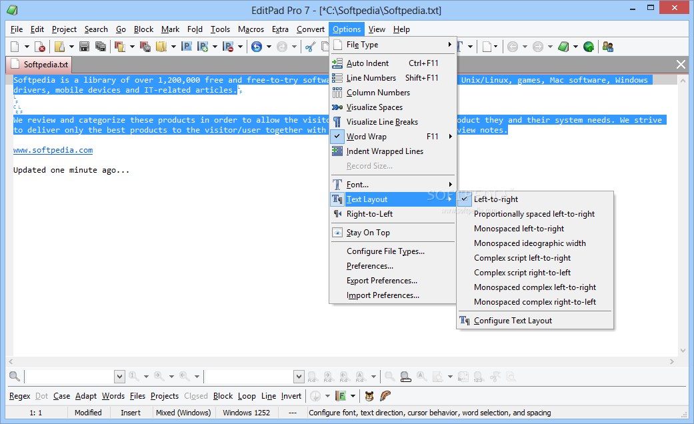Expand the Font submenu
The image size is (694, 424).
(x=393, y=185)
